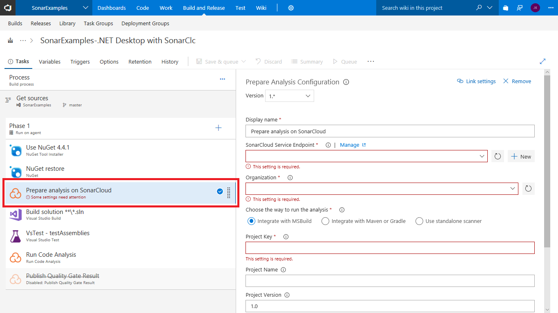Click the settings gear icon in top navigation
This screenshot has width=558, height=313.
(291, 8)
